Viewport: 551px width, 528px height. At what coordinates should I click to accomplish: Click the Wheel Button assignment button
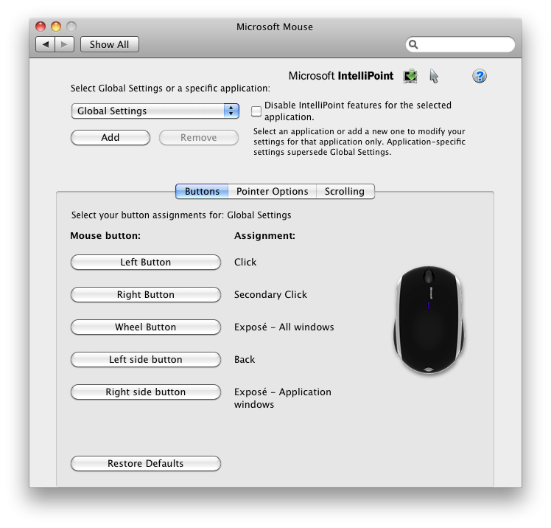(145, 327)
